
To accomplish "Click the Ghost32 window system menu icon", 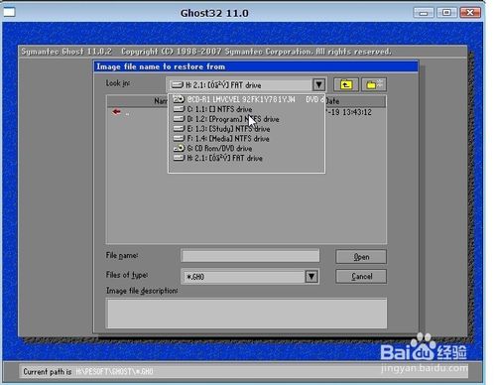I will (9, 12).
